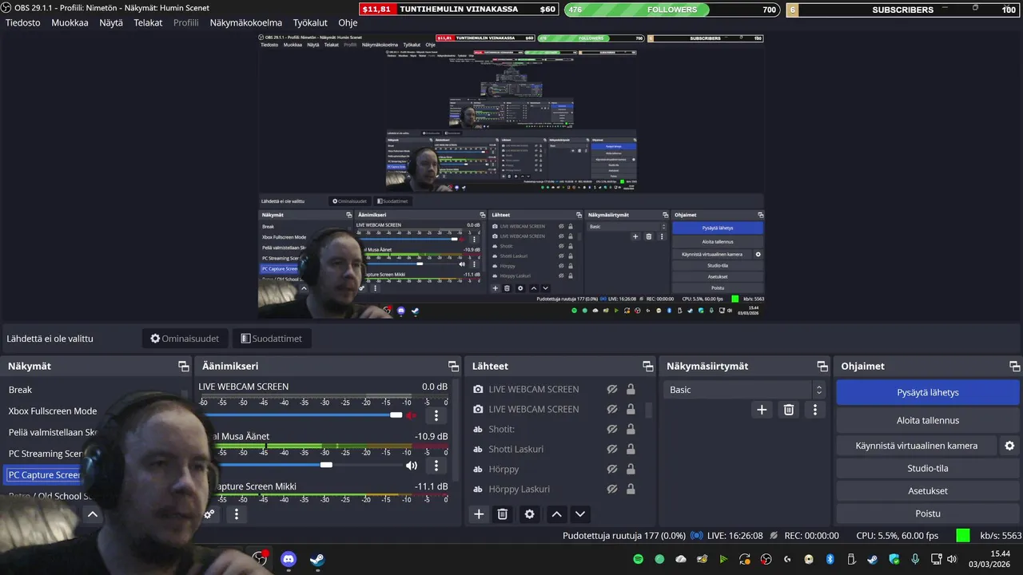Open virtual camera settings gear
The image size is (1023, 575).
1009,446
